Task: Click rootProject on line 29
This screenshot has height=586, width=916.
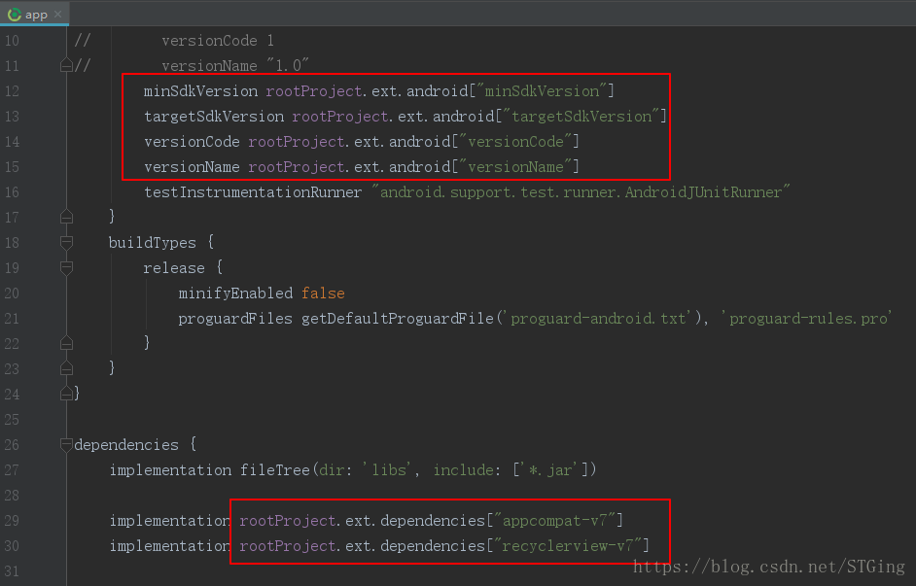Action: coord(288,520)
